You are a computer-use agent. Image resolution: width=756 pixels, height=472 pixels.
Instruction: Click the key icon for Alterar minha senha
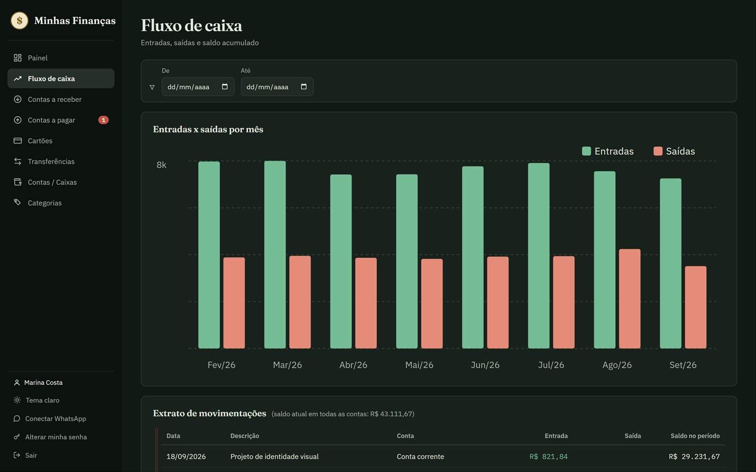17,437
